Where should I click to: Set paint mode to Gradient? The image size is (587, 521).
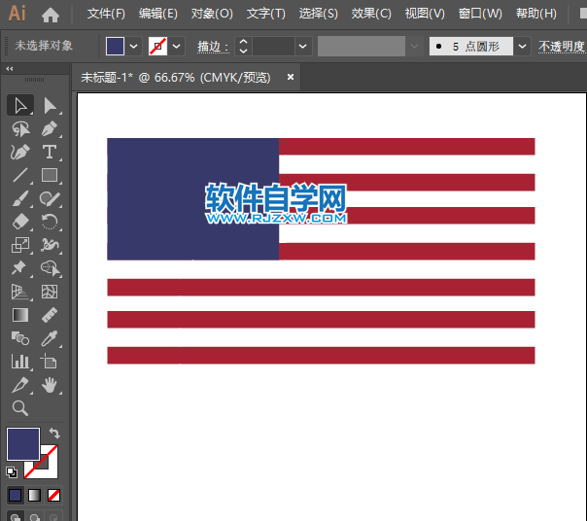click(34, 495)
